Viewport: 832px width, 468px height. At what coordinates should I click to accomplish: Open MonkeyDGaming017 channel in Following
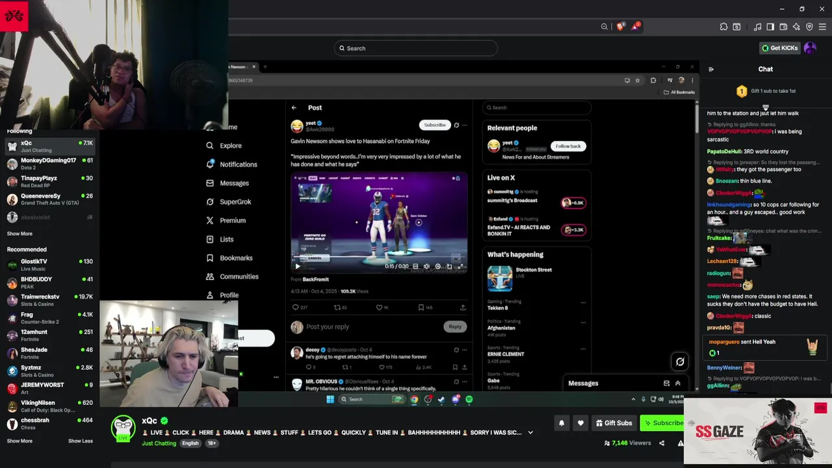click(x=49, y=163)
